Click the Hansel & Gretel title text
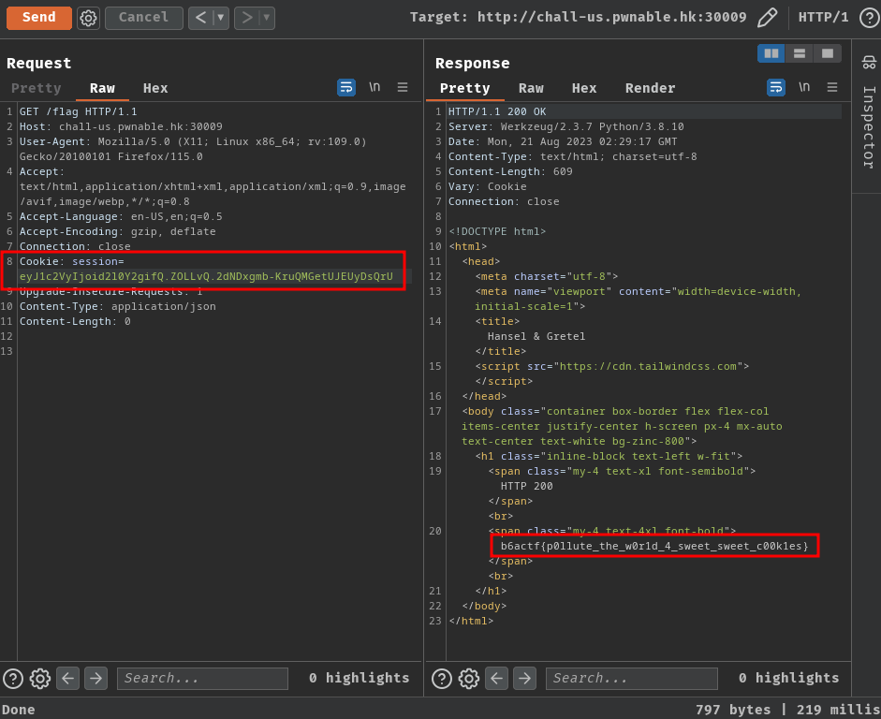 (x=536, y=336)
